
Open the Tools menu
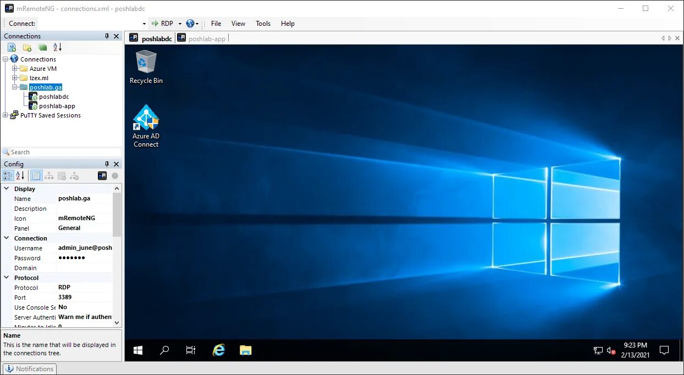tap(263, 24)
